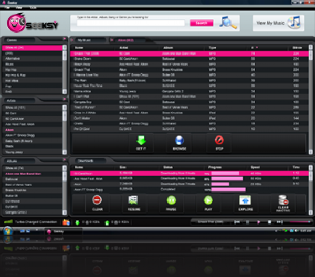Click the progress bar of the Completed download
This screenshot has height=277, width=315.
[228, 189]
